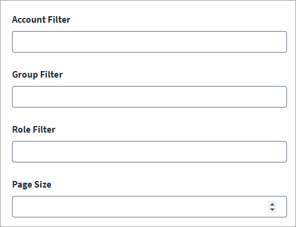Click the Account Filter label

(41, 20)
